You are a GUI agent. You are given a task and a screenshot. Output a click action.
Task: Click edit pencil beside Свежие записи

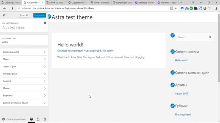pos(173,52)
